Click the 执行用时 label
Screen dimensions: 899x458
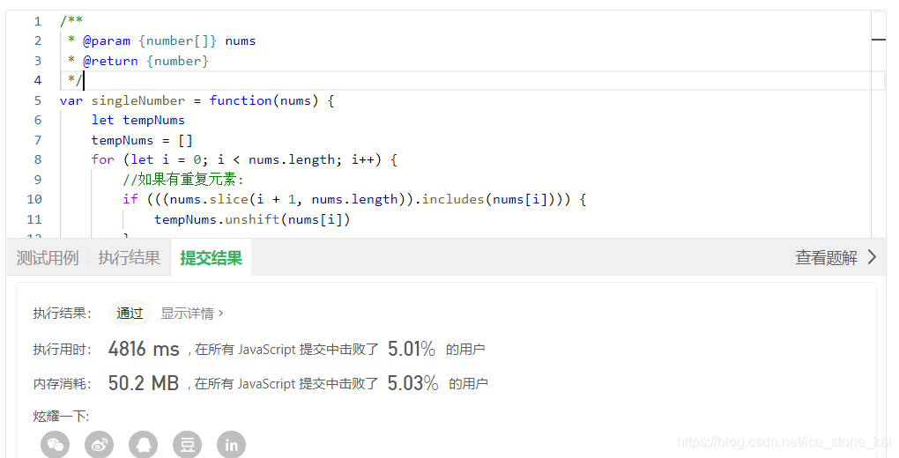pos(62,349)
